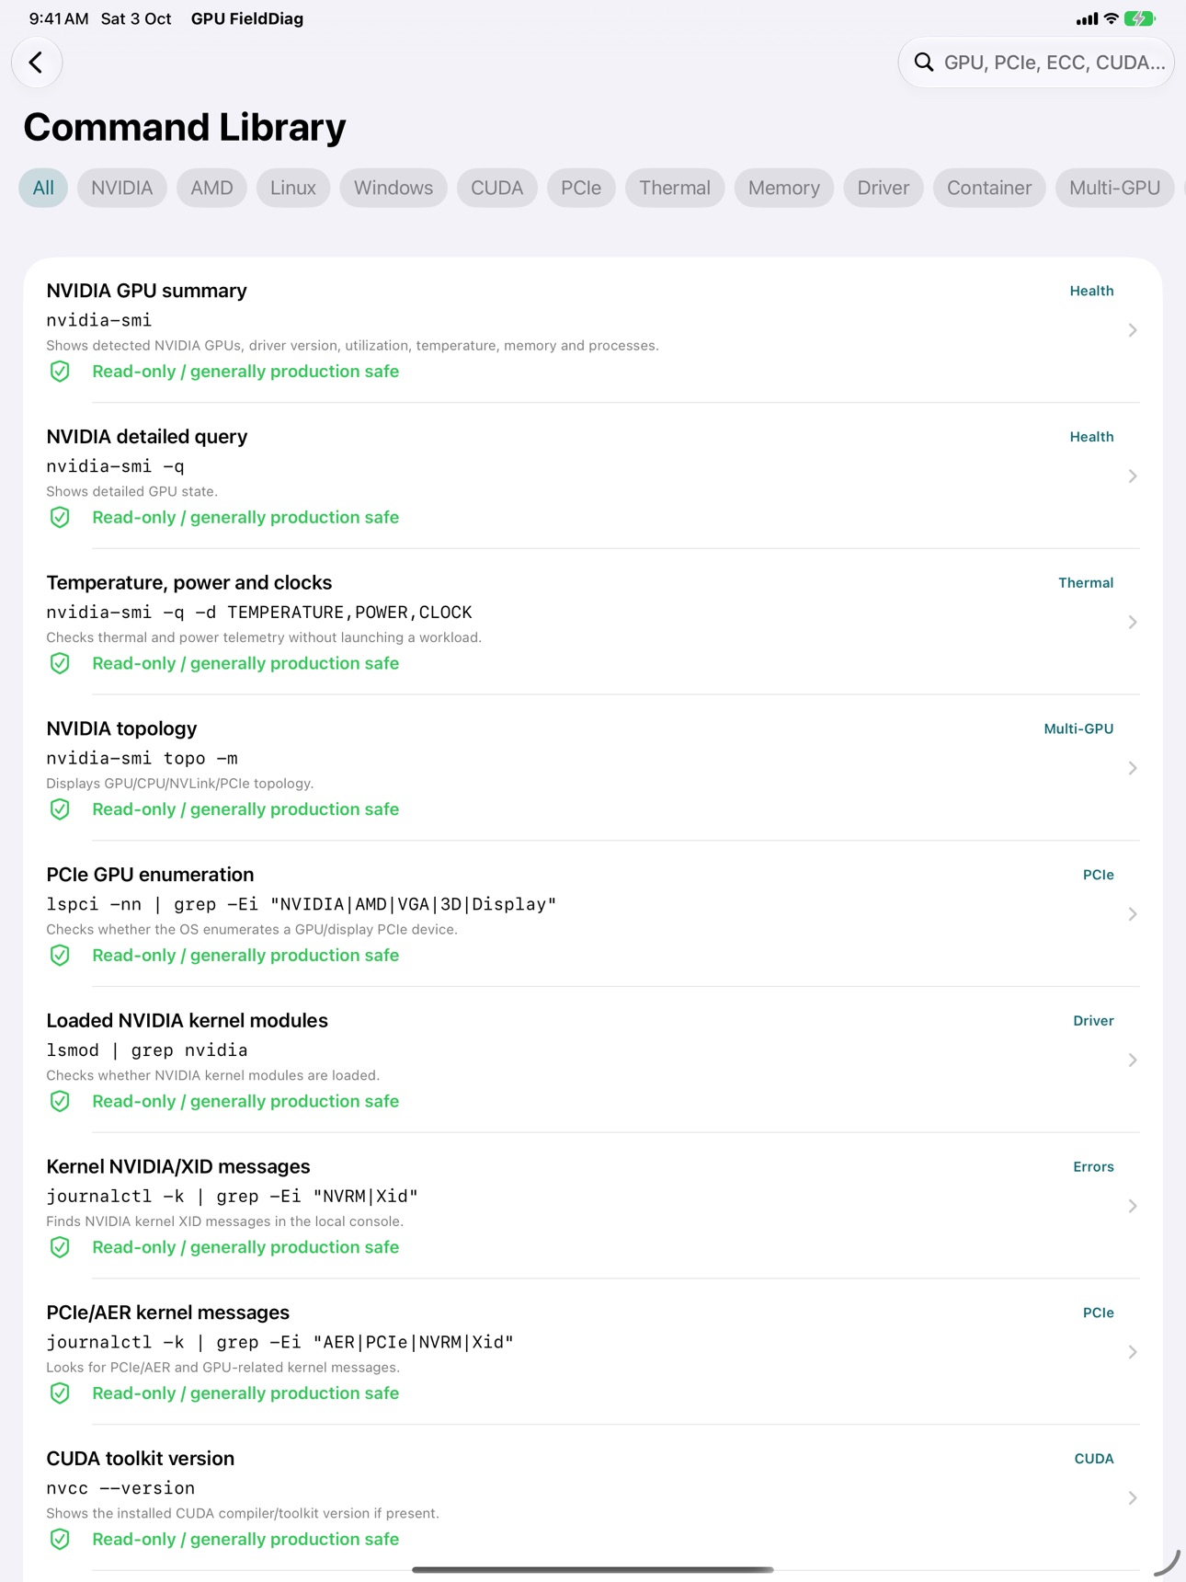Filter commands by AMD

[211, 188]
